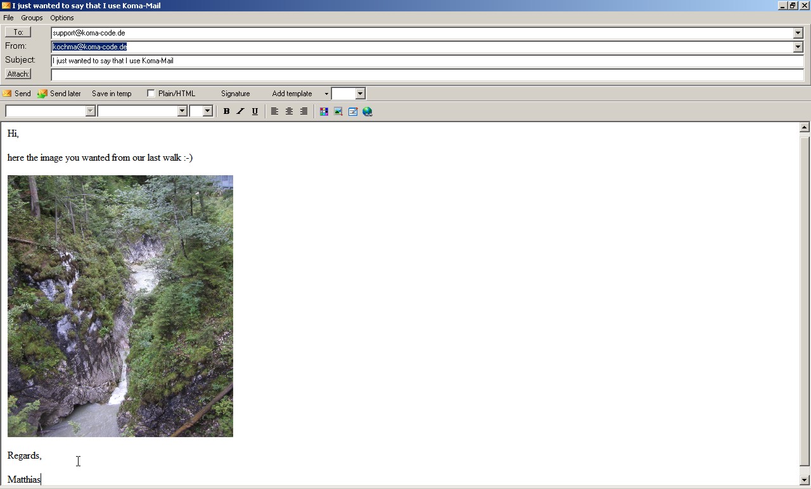This screenshot has height=489, width=811.
Task: Click into the Attach field
Action: tap(428, 75)
